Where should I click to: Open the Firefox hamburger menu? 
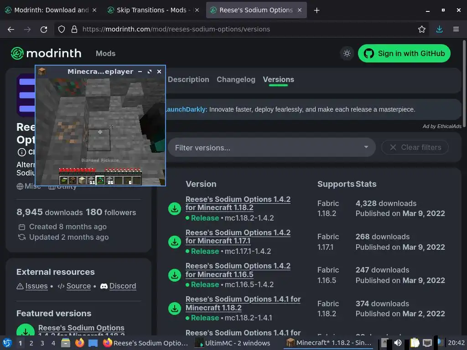click(x=456, y=29)
